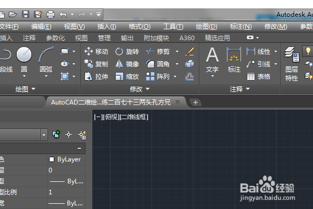Expand the Arc (圆弧) options arrow

[x=46, y=76]
